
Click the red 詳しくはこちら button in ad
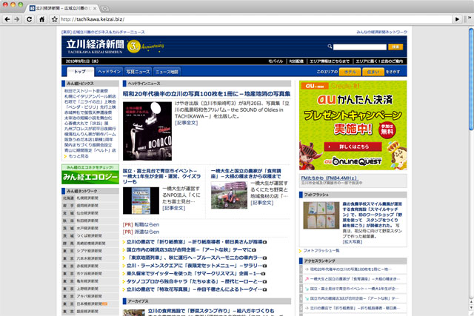(x=353, y=147)
